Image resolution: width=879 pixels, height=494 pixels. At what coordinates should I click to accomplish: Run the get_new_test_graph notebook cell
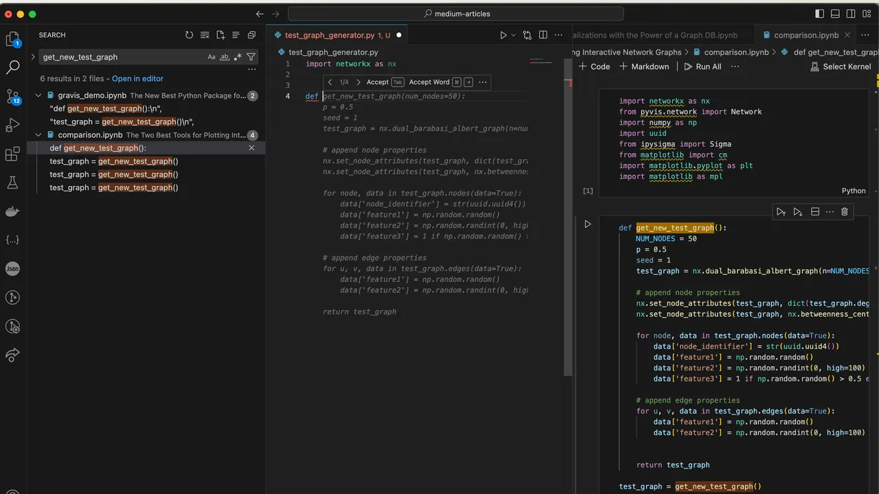(587, 224)
